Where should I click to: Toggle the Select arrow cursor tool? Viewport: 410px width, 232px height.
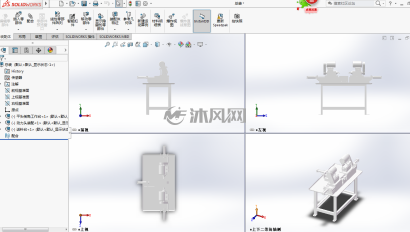118,3
